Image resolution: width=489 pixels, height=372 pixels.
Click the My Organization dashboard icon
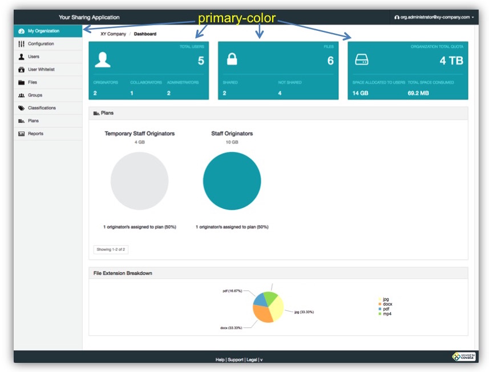pyautogui.click(x=21, y=31)
